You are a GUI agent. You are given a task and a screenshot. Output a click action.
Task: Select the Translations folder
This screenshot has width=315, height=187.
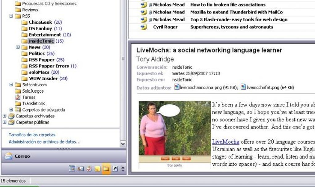tap(34, 104)
